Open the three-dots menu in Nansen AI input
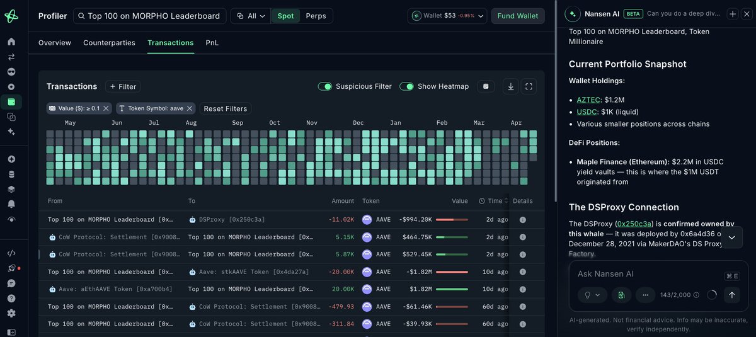The width and height of the screenshot is (756, 337). click(x=645, y=295)
